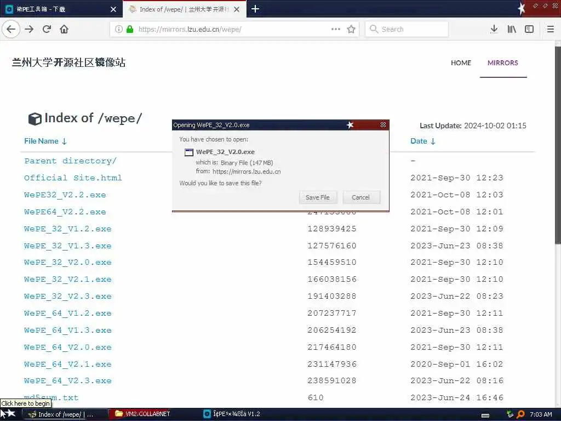
Task: Download WePE_64_V2.3.exe
Action: (67, 380)
